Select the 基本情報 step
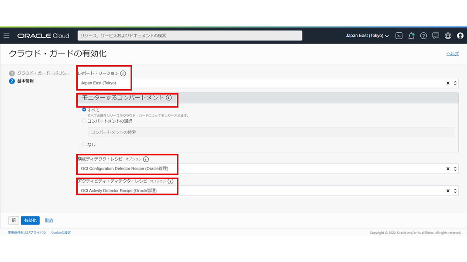 click(x=25, y=81)
